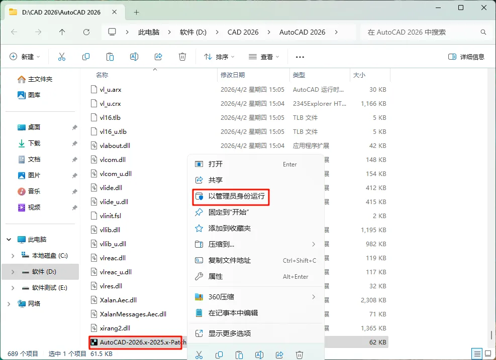
Task: Click the 此电脑 breadcrumb
Action: click(149, 32)
